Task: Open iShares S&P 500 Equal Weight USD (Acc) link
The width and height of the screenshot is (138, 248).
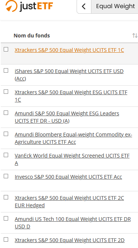Action: (x=69, y=75)
